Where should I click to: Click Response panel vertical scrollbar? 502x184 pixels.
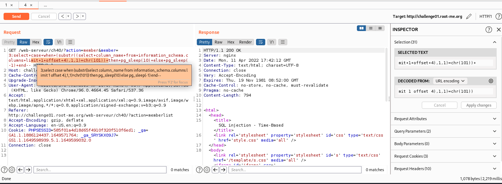coord(387,75)
